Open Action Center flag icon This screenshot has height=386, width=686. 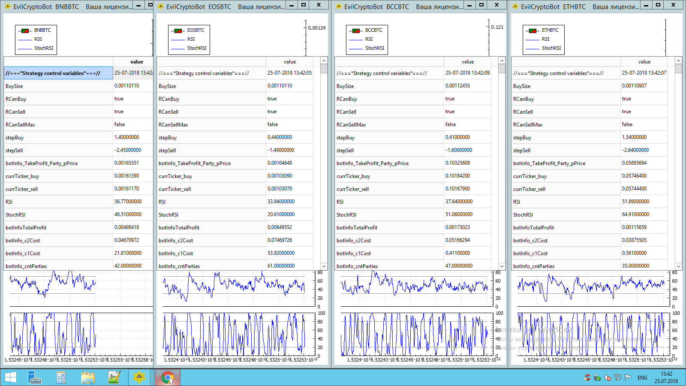tap(628, 377)
